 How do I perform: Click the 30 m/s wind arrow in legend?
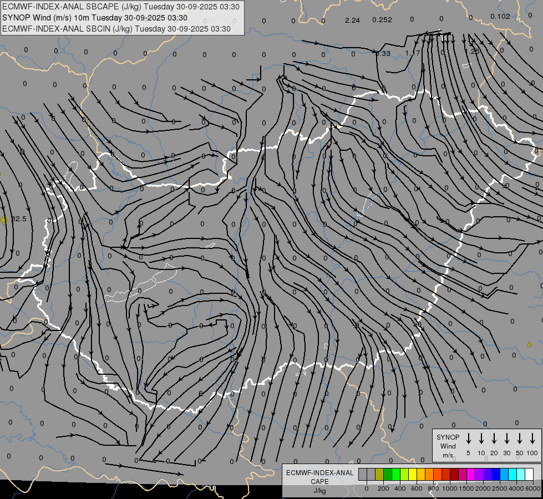(x=506, y=439)
